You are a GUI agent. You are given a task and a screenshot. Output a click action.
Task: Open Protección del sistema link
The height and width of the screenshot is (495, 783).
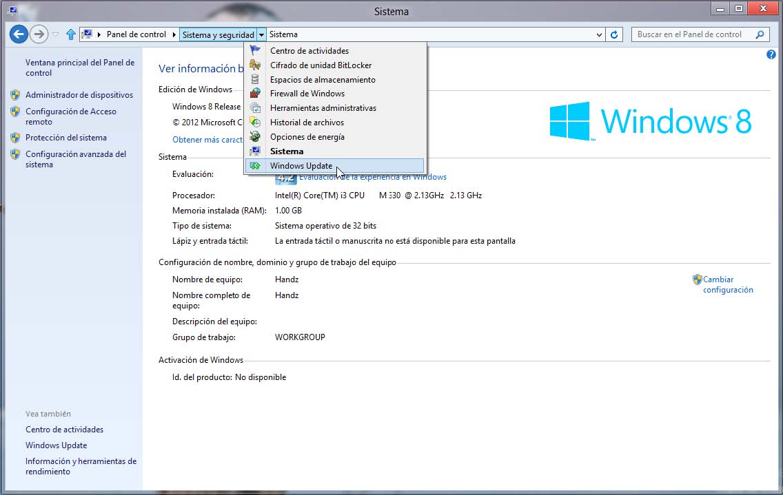66,138
